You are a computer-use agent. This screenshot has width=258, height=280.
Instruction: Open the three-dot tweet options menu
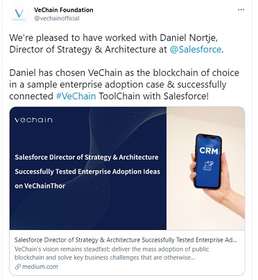click(x=241, y=10)
